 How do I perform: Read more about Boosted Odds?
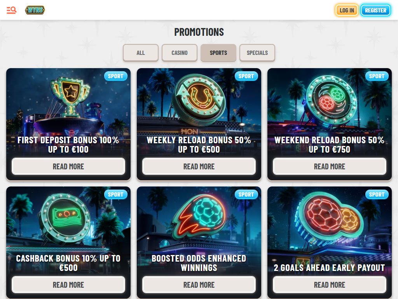(x=199, y=285)
